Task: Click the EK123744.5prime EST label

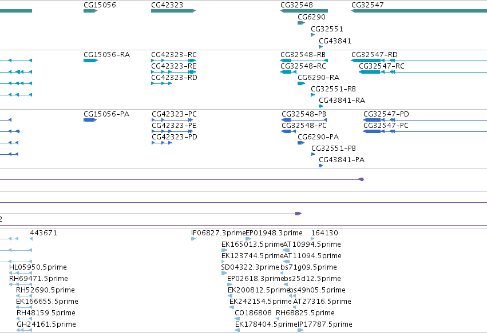Action: coord(252,256)
